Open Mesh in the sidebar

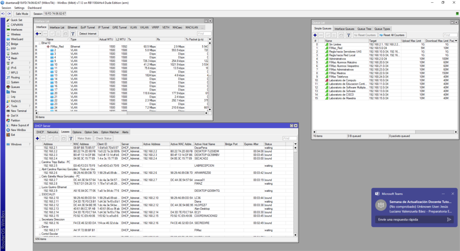click(14, 58)
